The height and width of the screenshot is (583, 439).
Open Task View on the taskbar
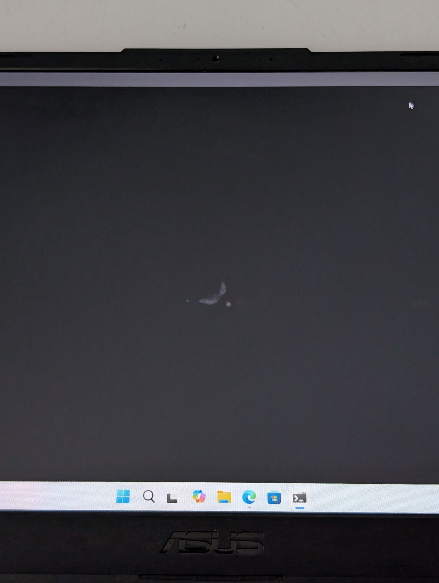[172, 497]
